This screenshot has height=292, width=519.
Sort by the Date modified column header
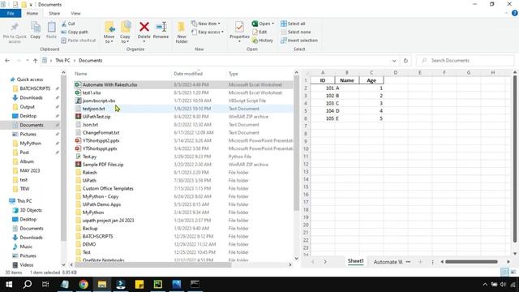pos(188,74)
